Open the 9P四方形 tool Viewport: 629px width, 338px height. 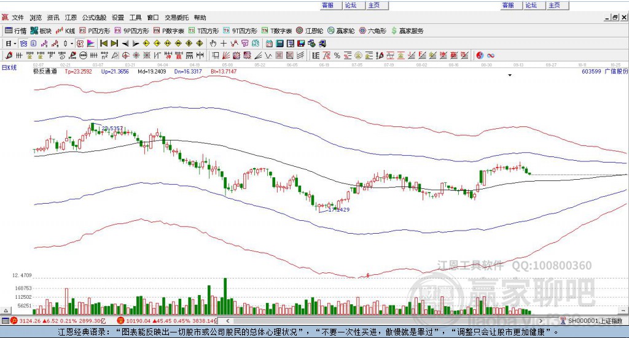(x=131, y=31)
